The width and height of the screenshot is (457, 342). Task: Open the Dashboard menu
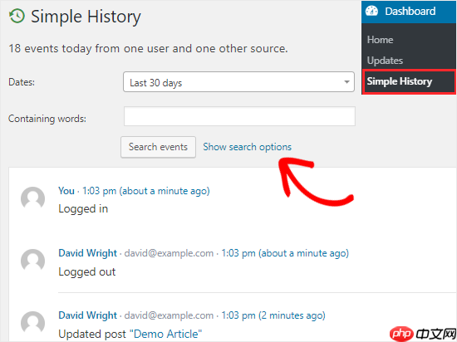pos(409,12)
